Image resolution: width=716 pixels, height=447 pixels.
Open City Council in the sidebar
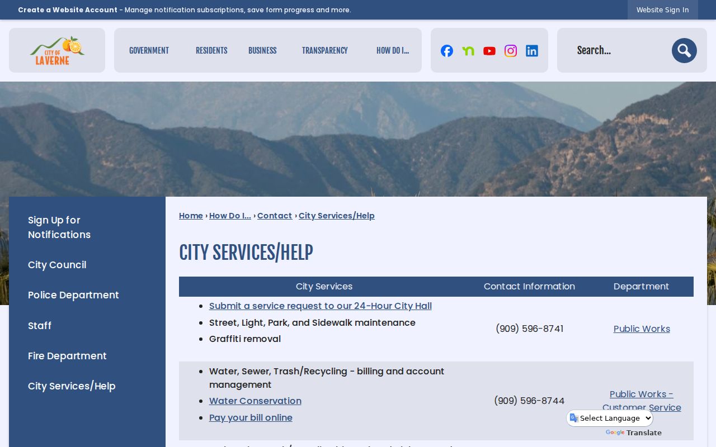point(57,265)
